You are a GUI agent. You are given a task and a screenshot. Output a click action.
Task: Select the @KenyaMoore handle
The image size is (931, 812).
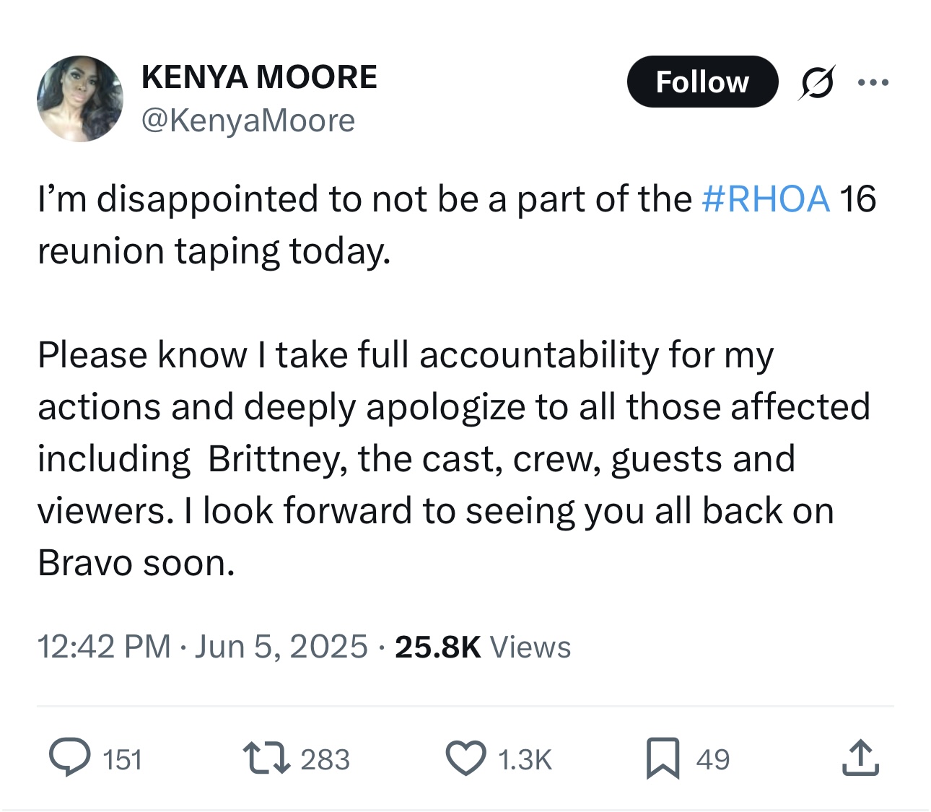pos(249,120)
